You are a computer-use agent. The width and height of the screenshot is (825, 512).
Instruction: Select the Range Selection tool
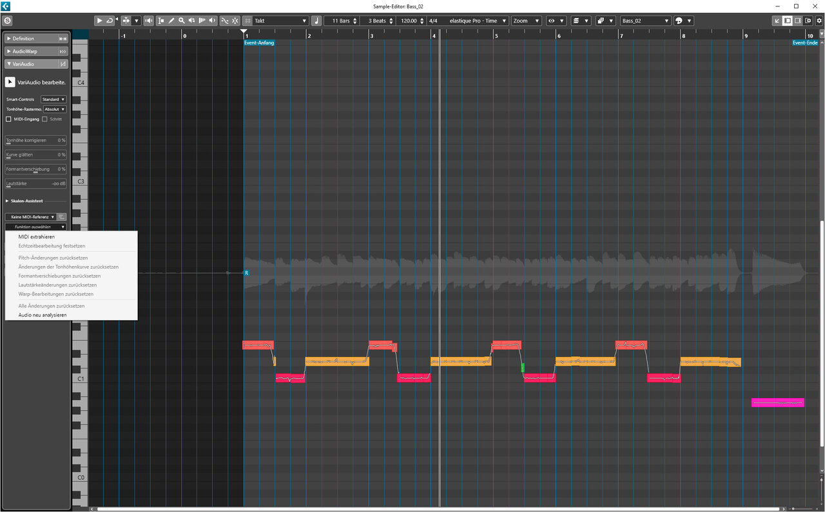[x=161, y=21]
